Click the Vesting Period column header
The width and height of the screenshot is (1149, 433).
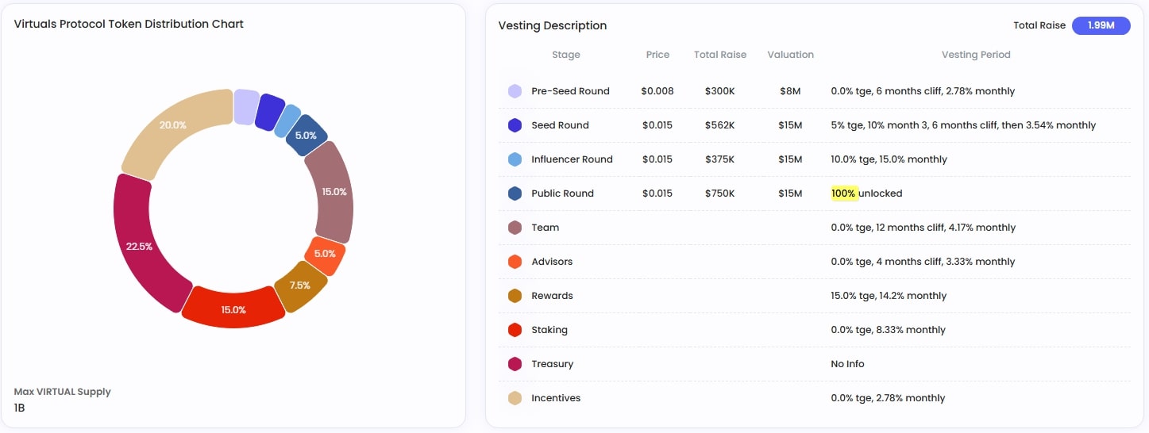pos(976,55)
